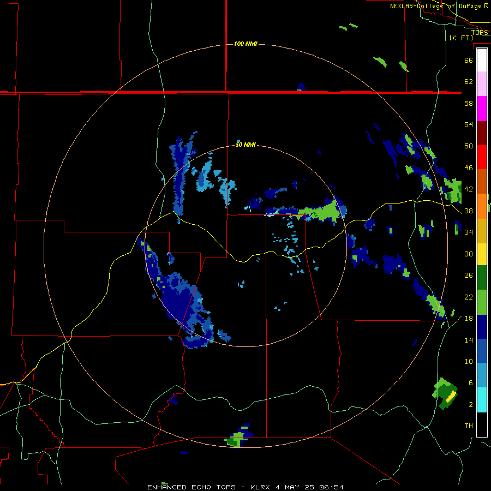
Task: Click the legend value '26'
Action: pyautogui.click(x=469, y=276)
